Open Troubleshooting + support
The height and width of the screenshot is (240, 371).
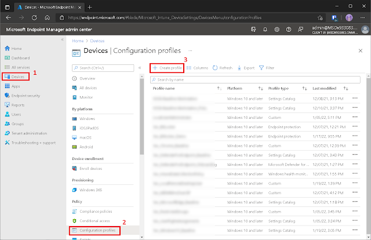point(30,143)
